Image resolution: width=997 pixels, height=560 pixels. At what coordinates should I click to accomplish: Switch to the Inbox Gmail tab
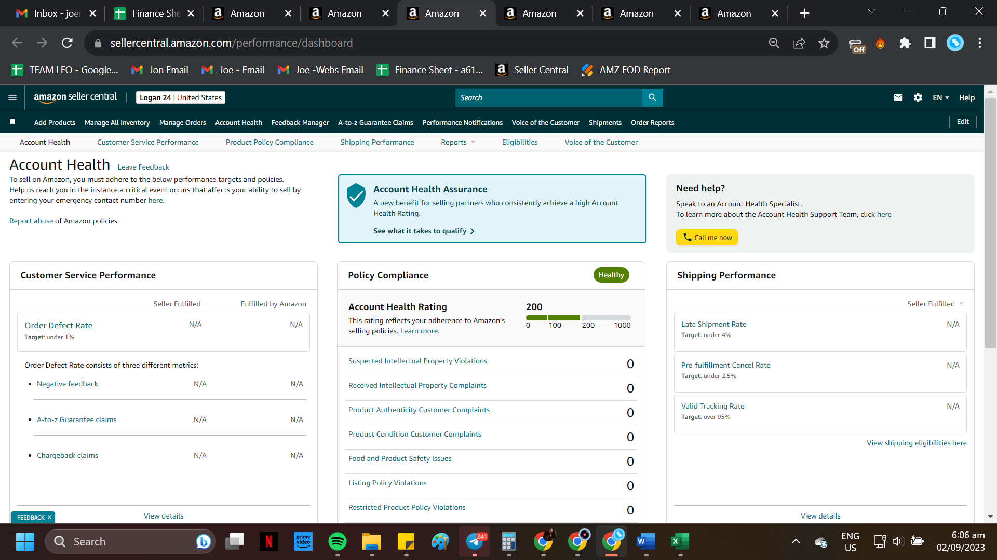point(56,13)
